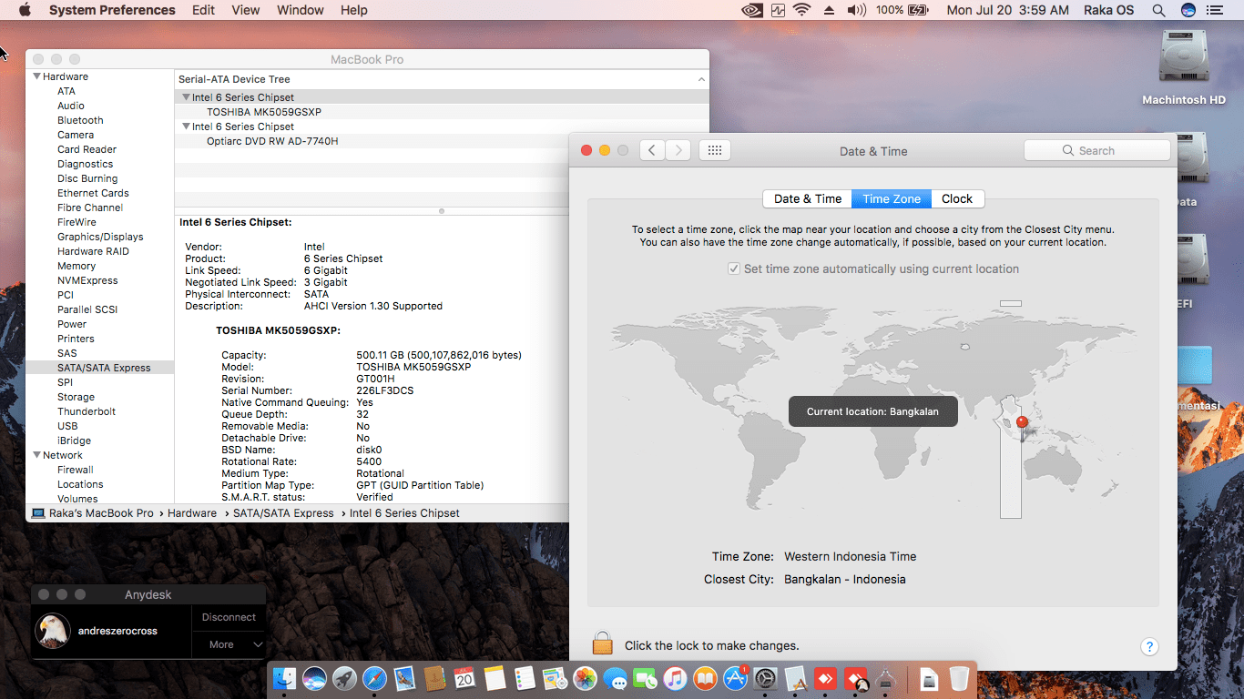
Task: Open Photos pinwheel icon in Dock
Action: [x=585, y=678]
